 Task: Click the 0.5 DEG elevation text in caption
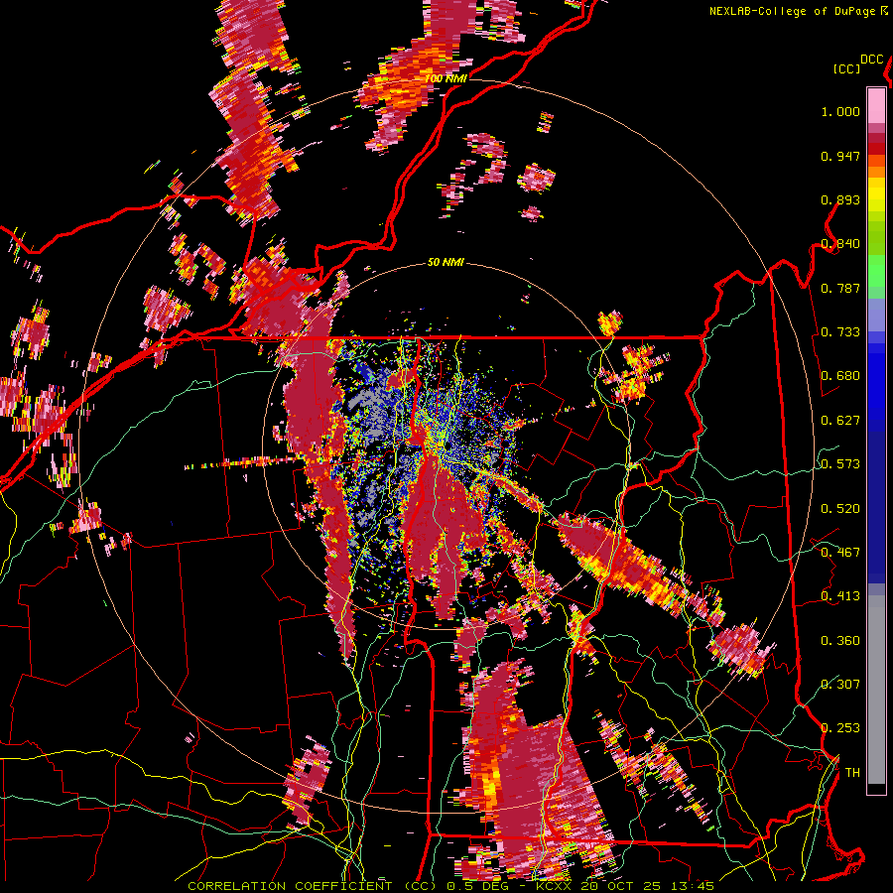(477, 886)
